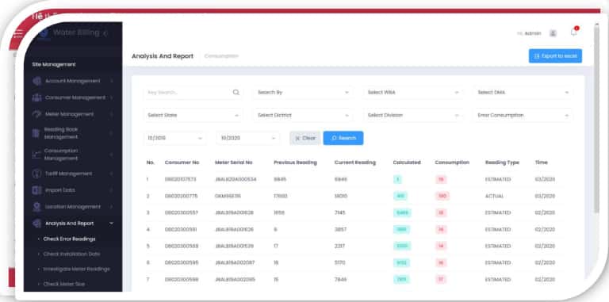The image size is (609, 302).
Task: Click the Export to excel button
Action: point(555,56)
